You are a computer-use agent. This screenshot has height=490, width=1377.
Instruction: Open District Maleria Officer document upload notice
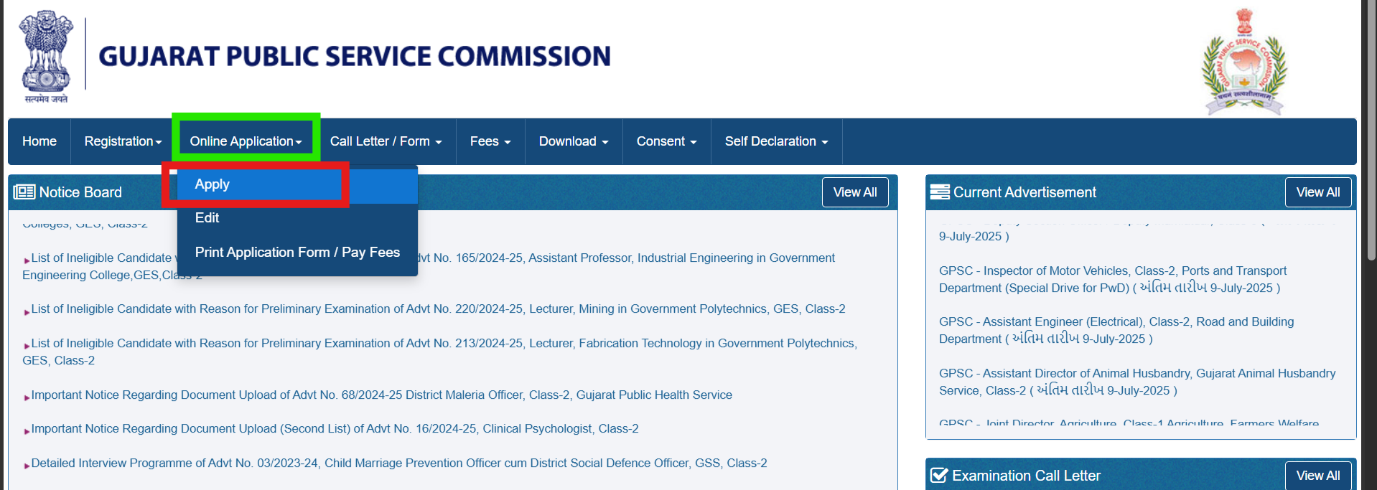coord(381,395)
